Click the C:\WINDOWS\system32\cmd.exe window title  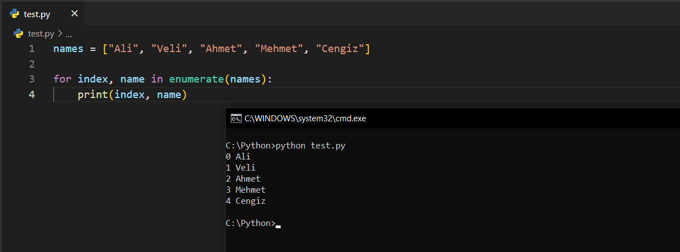[x=305, y=118]
